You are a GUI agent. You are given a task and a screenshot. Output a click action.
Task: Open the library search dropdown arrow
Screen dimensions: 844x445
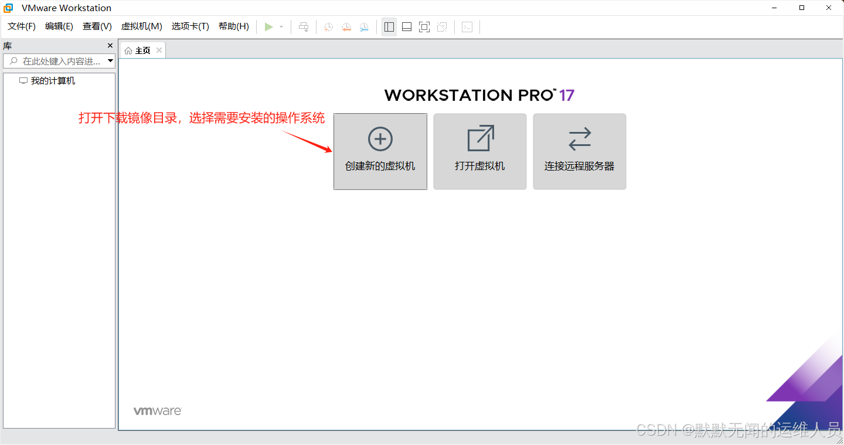[x=110, y=61]
